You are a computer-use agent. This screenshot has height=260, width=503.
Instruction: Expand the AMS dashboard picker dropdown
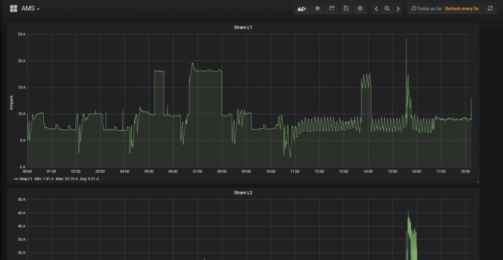pos(30,9)
